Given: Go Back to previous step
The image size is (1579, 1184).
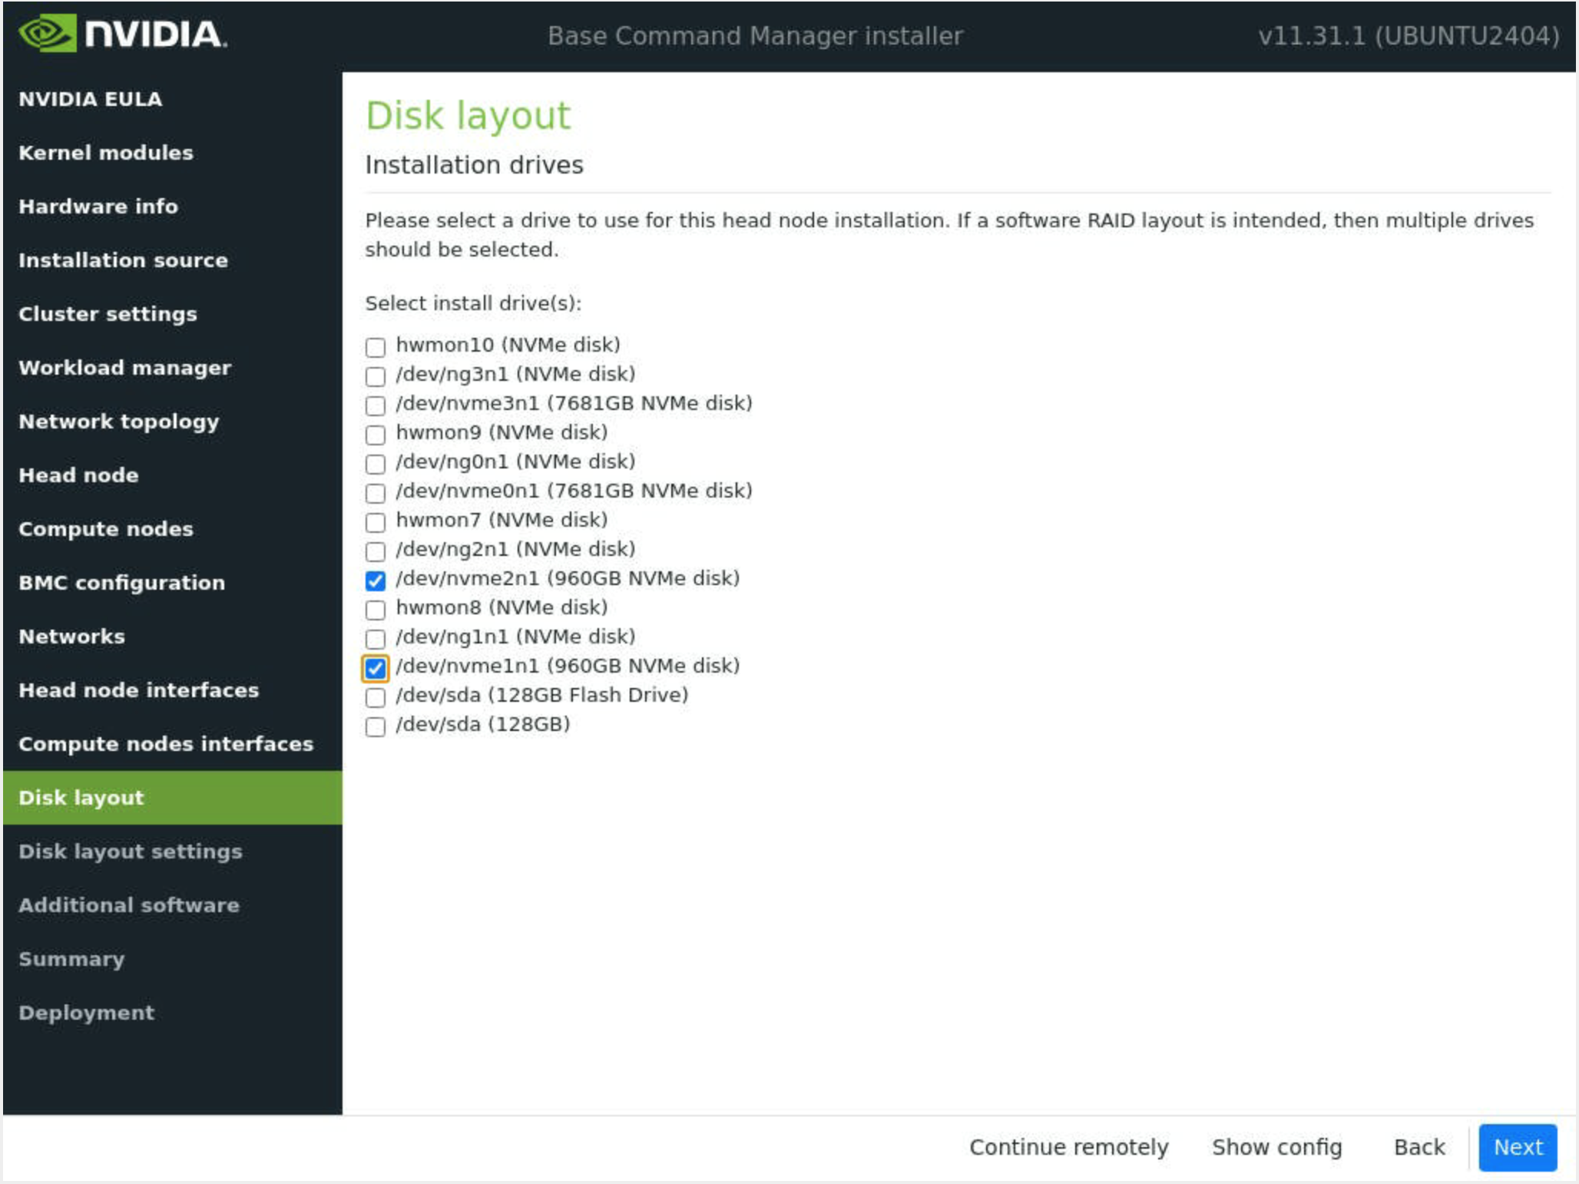Looking at the screenshot, I should pyautogui.click(x=1418, y=1146).
